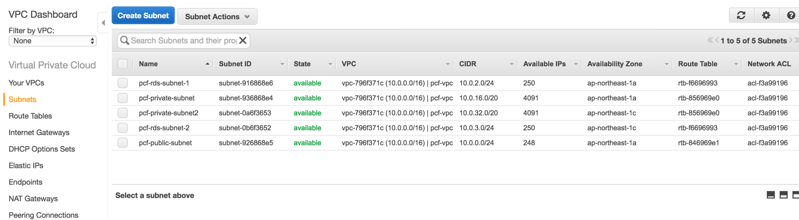Select the medium split panel layout icon

[x=784, y=195]
